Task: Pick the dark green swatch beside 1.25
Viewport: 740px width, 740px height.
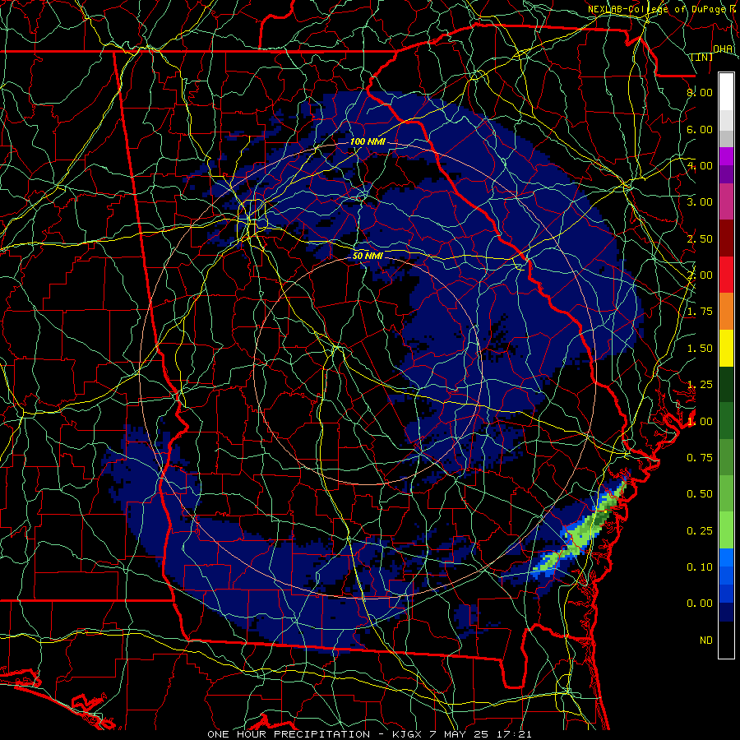Action: point(726,385)
